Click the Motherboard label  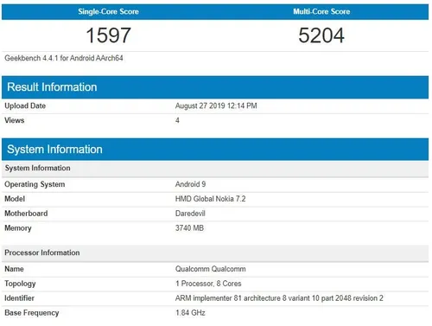[x=26, y=214]
